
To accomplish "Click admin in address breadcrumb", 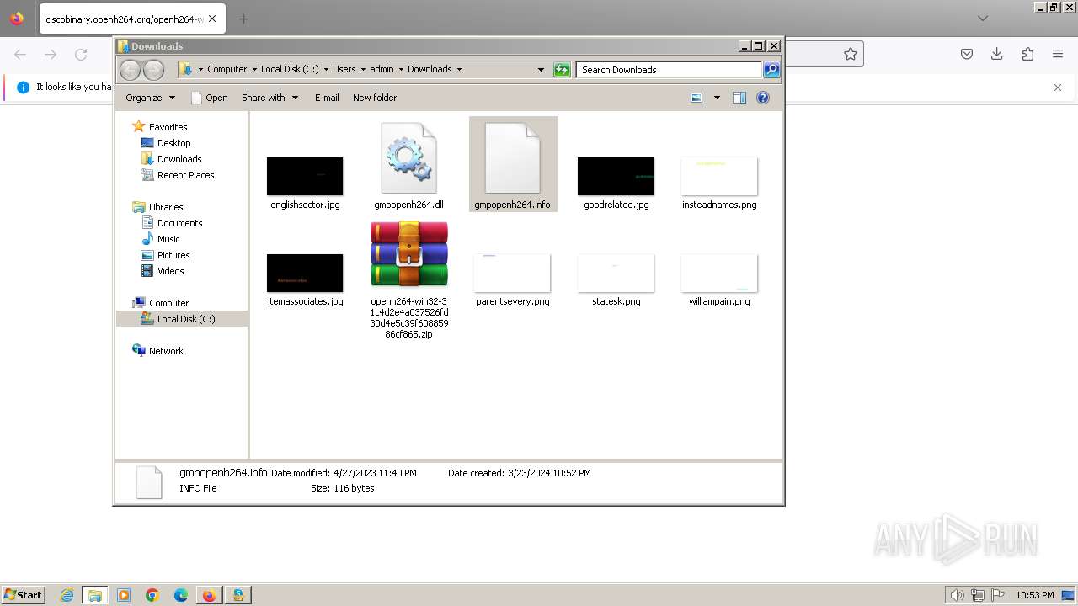I will [382, 69].
